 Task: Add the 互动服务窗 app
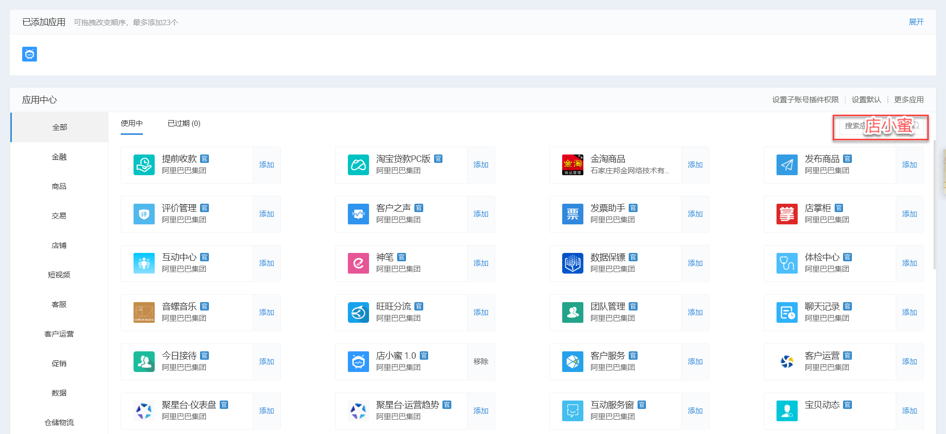[695, 411]
